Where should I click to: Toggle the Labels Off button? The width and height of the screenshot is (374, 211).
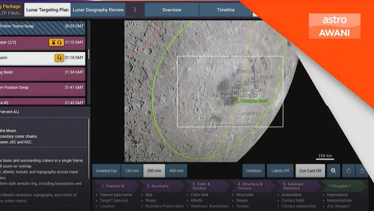(x=280, y=171)
